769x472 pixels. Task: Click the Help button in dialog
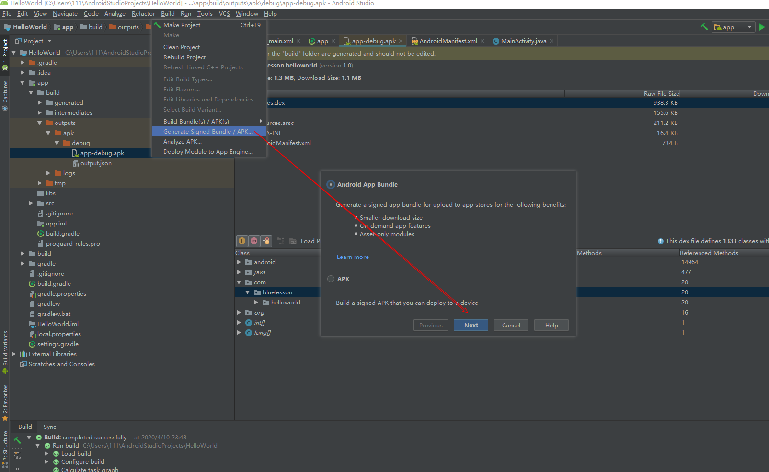551,326
